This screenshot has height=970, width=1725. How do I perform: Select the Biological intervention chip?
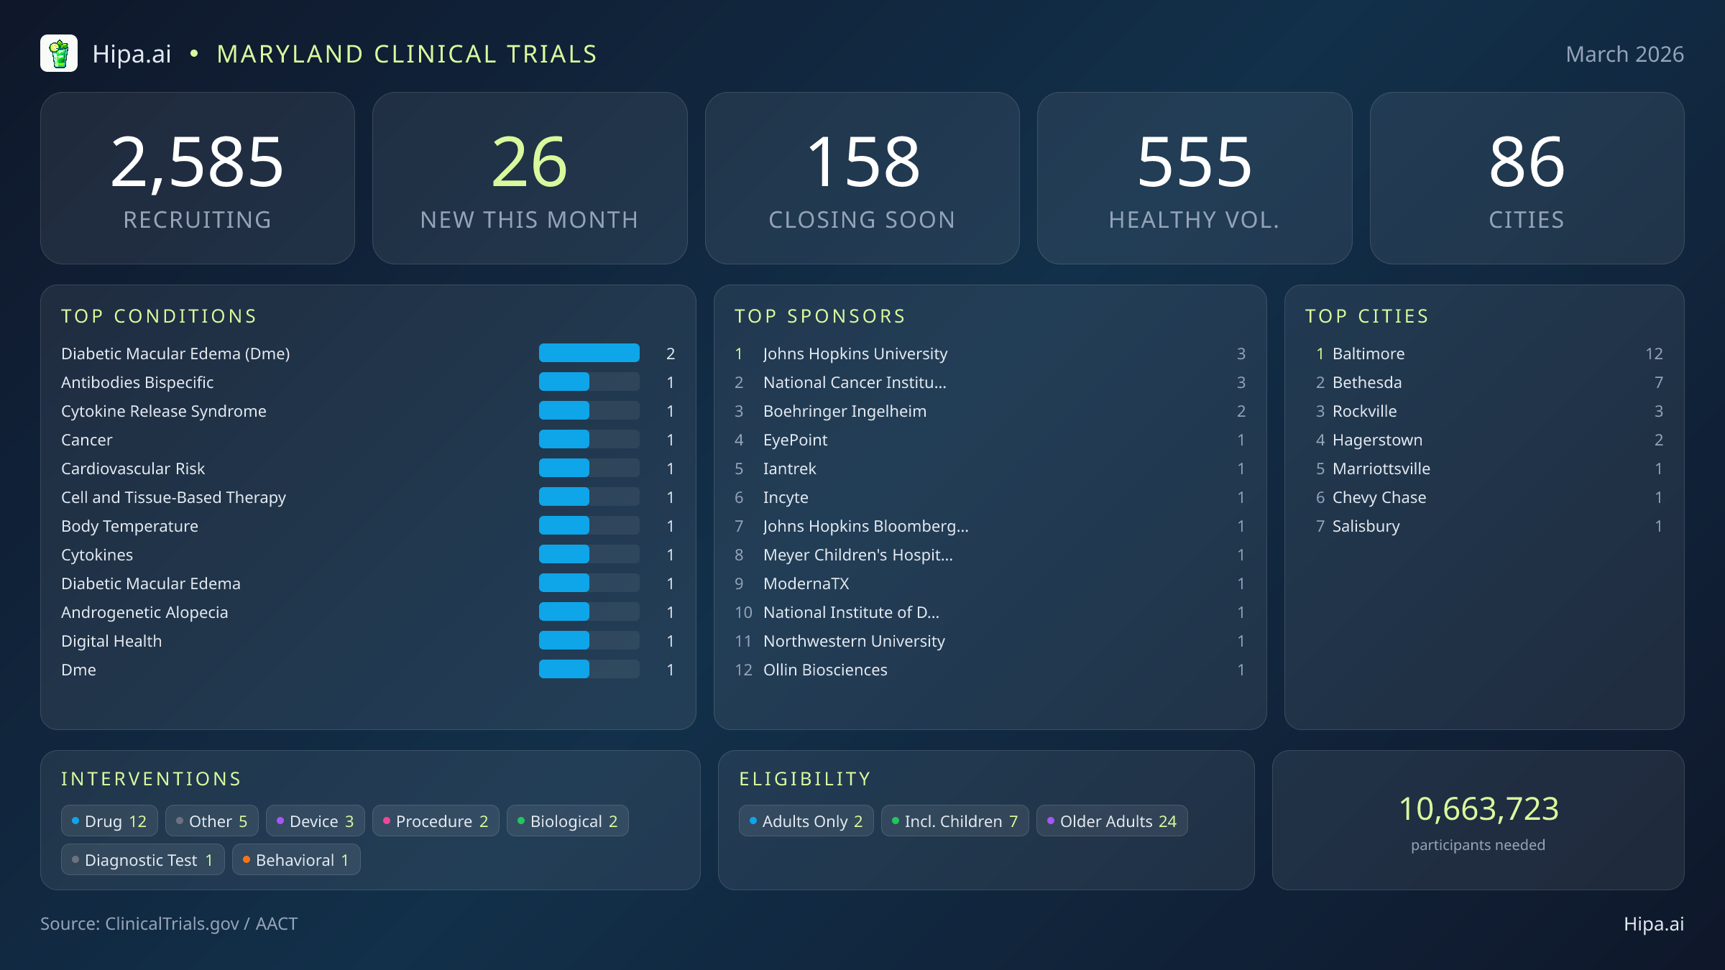(567, 821)
